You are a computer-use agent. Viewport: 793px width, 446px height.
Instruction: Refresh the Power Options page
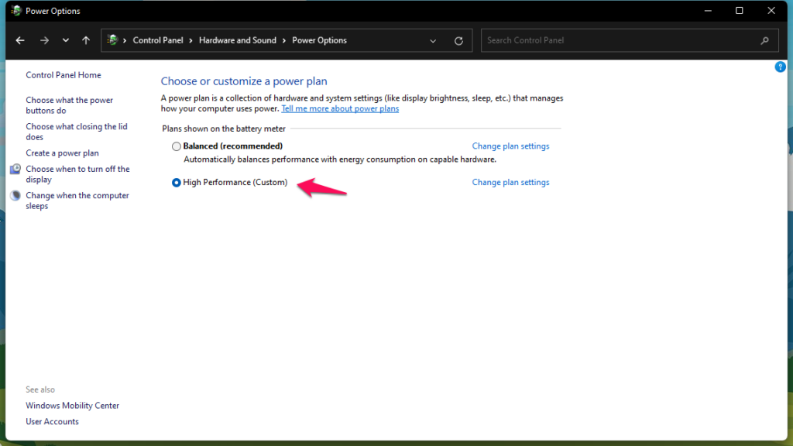click(458, 41)
